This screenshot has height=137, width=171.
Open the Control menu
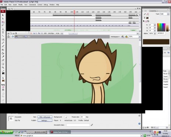[x=40, y=5]
